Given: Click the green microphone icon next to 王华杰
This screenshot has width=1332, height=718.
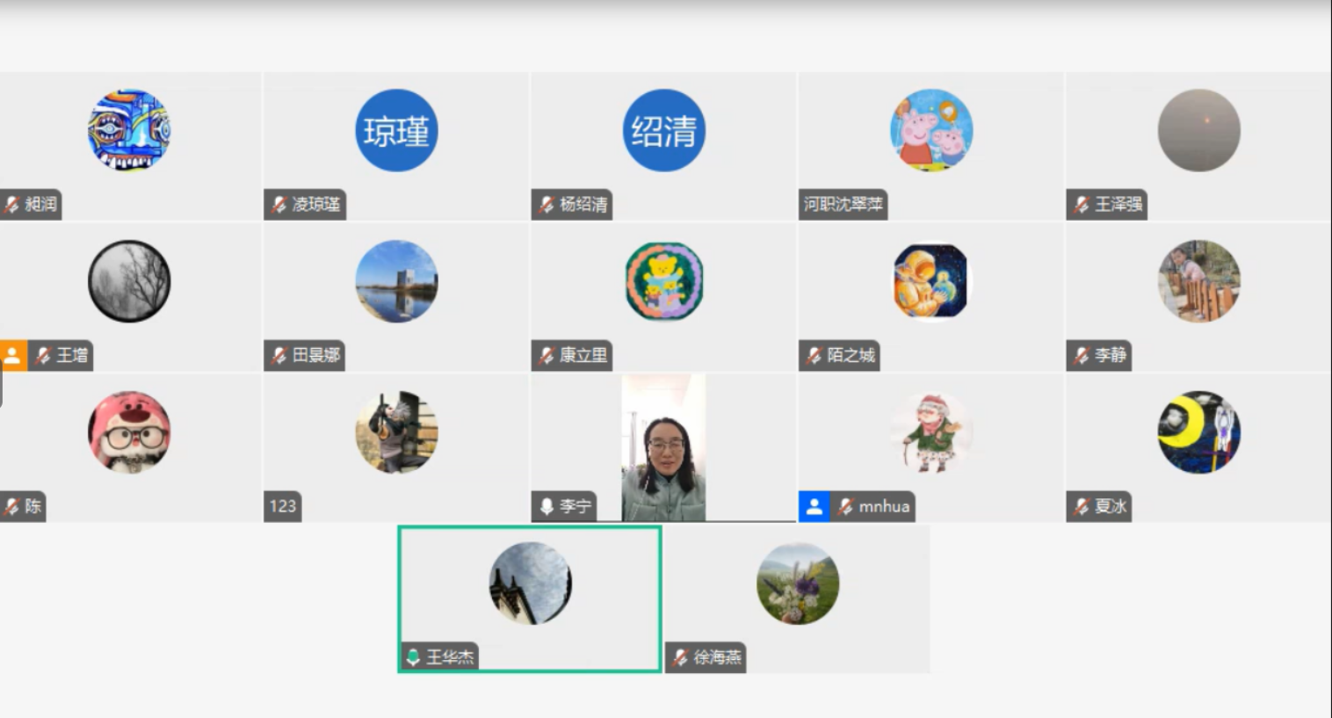Looking at the screenshot, I should tap(413, 657).
